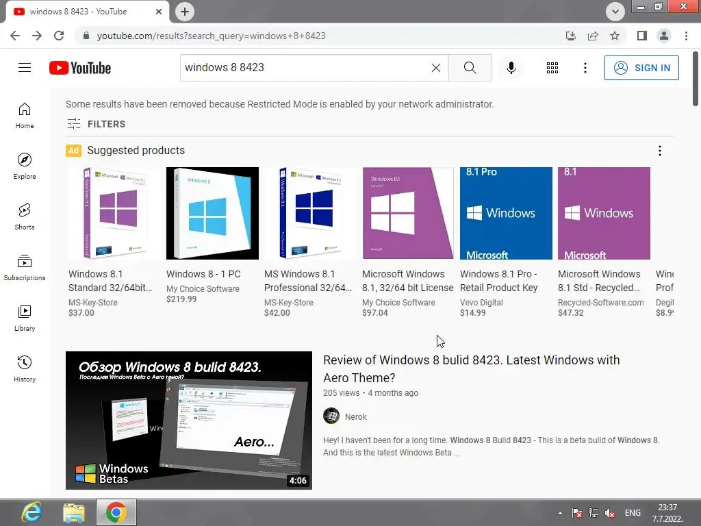The image size is (701, 526).
Task: Open video title Review of Windows 8 bulid 8423
Action: pyautogui.click(x=471, y=369)
